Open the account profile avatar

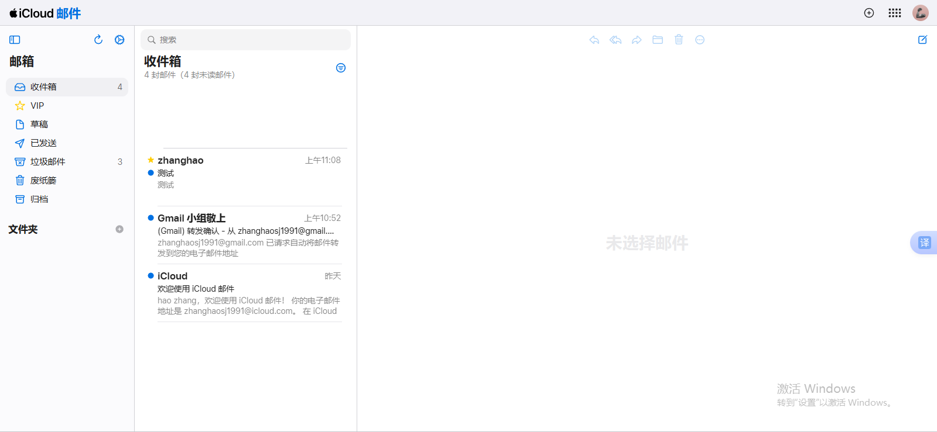(x=921, y=13)
